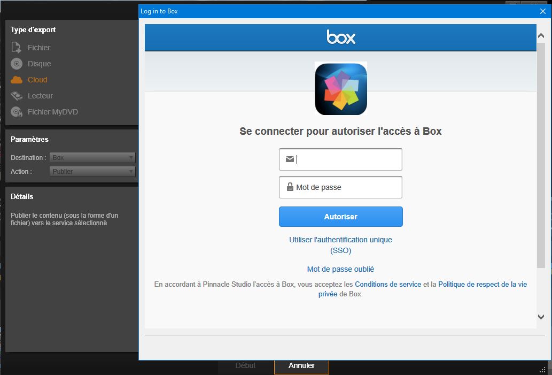Click the Paramètres heading
This screenshot has width=552, height=375.
tap(29, 139)
